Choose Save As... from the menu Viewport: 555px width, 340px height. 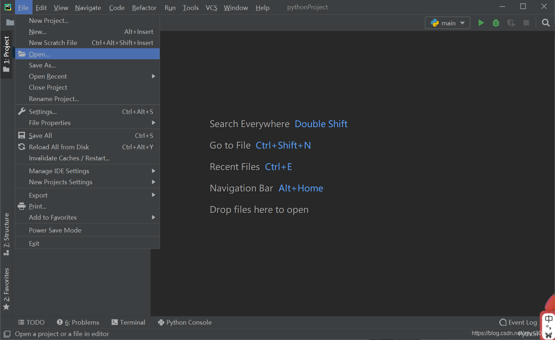(x=87, y=65)
